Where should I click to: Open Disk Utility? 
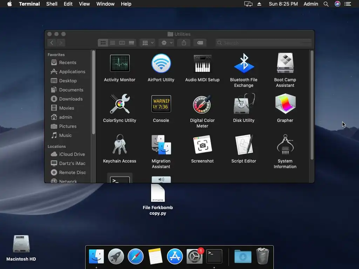(244, 104)
